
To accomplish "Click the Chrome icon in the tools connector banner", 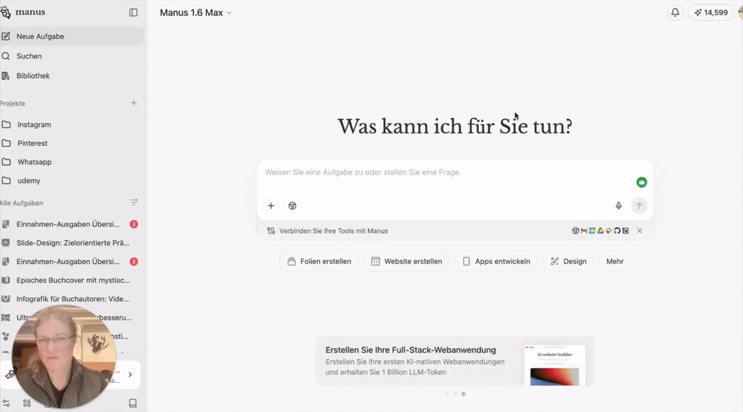I will click(x=575, y=231).
